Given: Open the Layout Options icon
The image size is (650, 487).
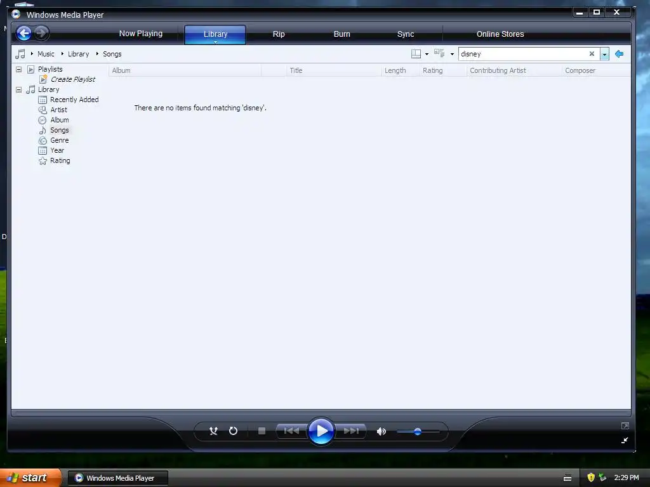Looking at the screenshot, I should (x=416, y=54).
